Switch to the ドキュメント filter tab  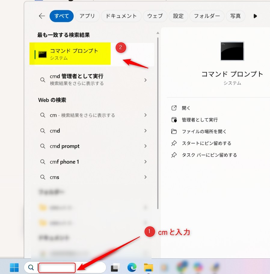click(121, 16)
